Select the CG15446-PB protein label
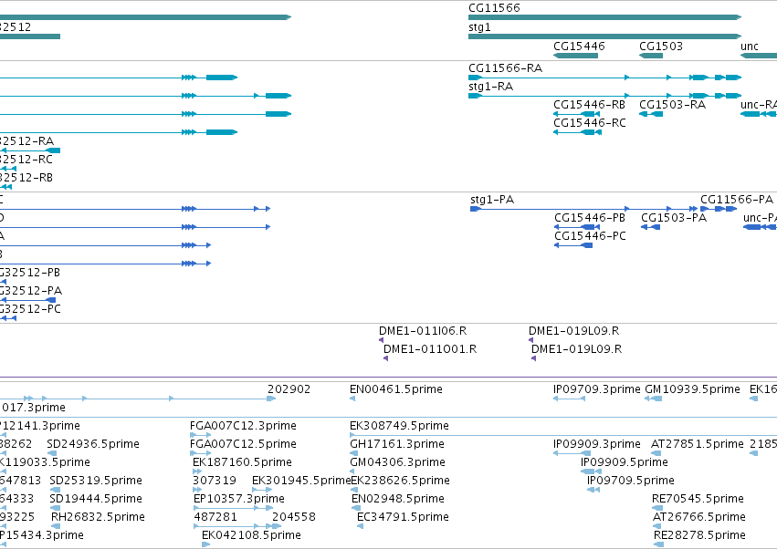The image size is (777, 549). (590, 218)
